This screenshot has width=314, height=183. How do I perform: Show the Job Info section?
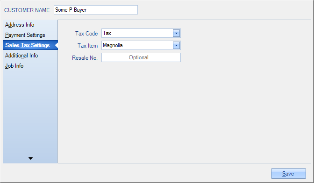click(14, 66)
